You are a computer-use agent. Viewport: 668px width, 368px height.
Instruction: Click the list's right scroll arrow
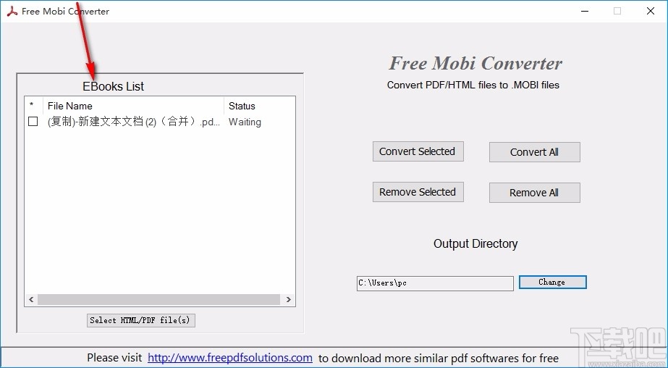(289, 299)
